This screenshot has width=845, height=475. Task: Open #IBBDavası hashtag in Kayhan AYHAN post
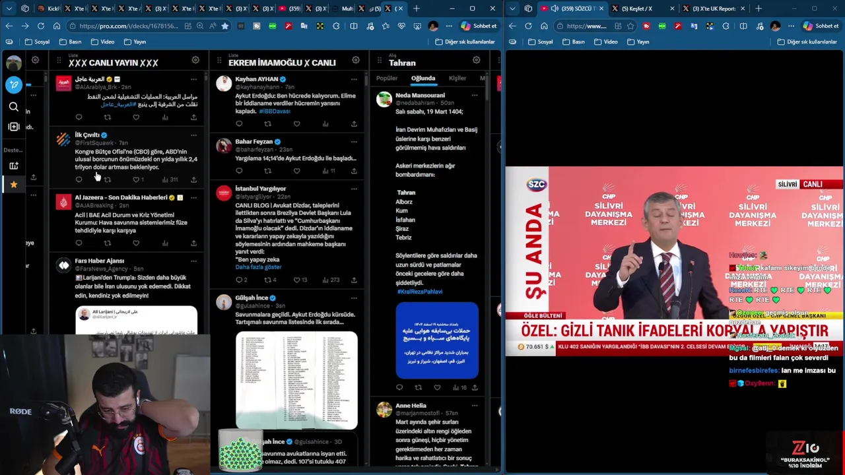275,111
